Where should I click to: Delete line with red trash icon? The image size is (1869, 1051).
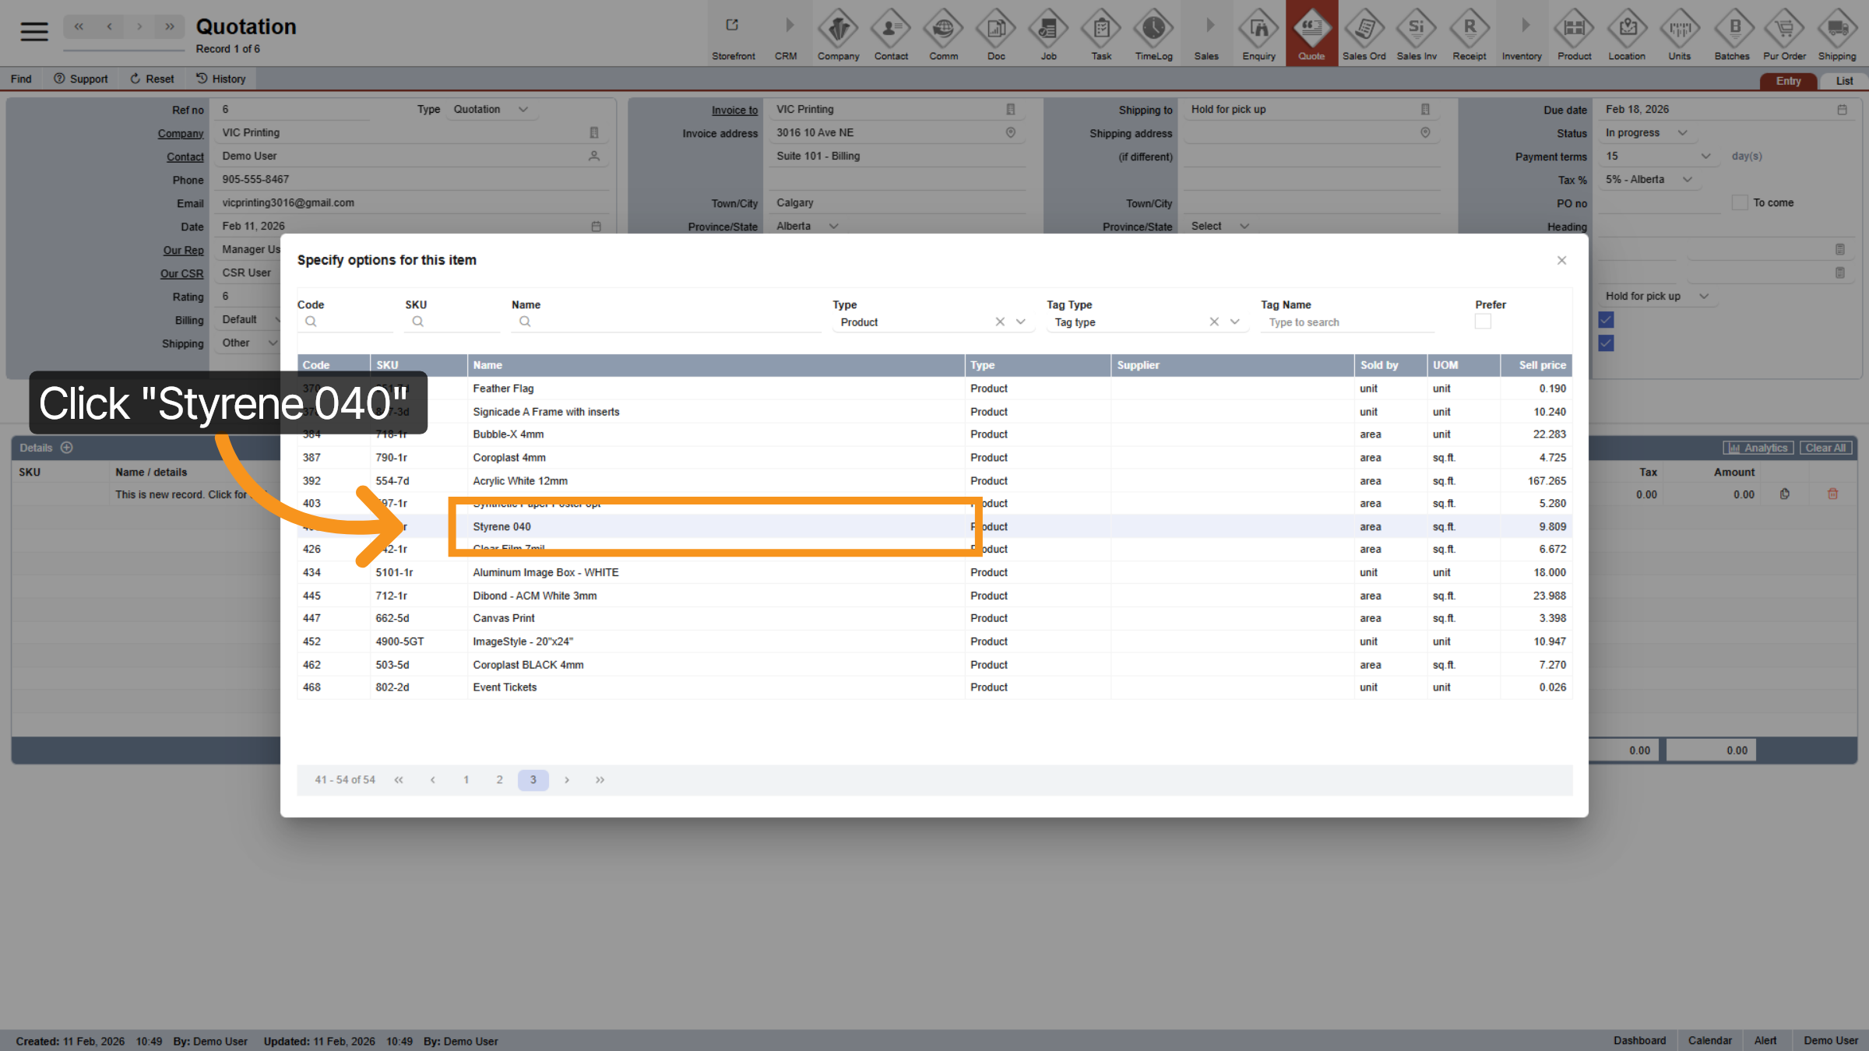1832,494
